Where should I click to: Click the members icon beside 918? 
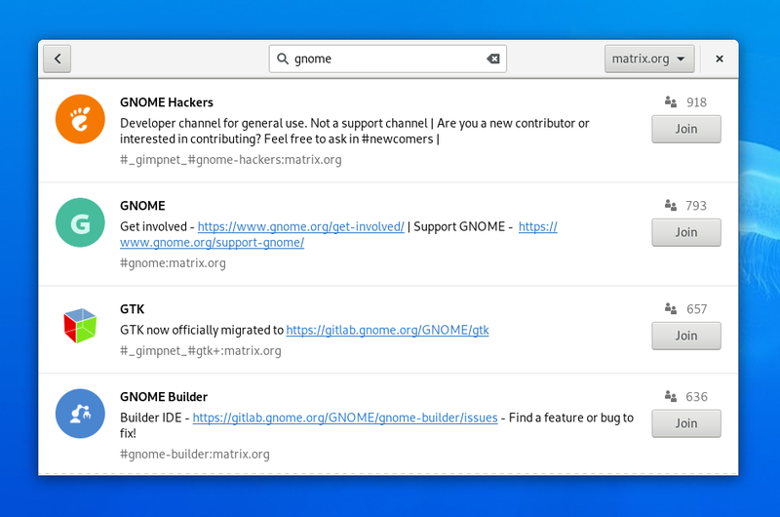pos(671,102)
